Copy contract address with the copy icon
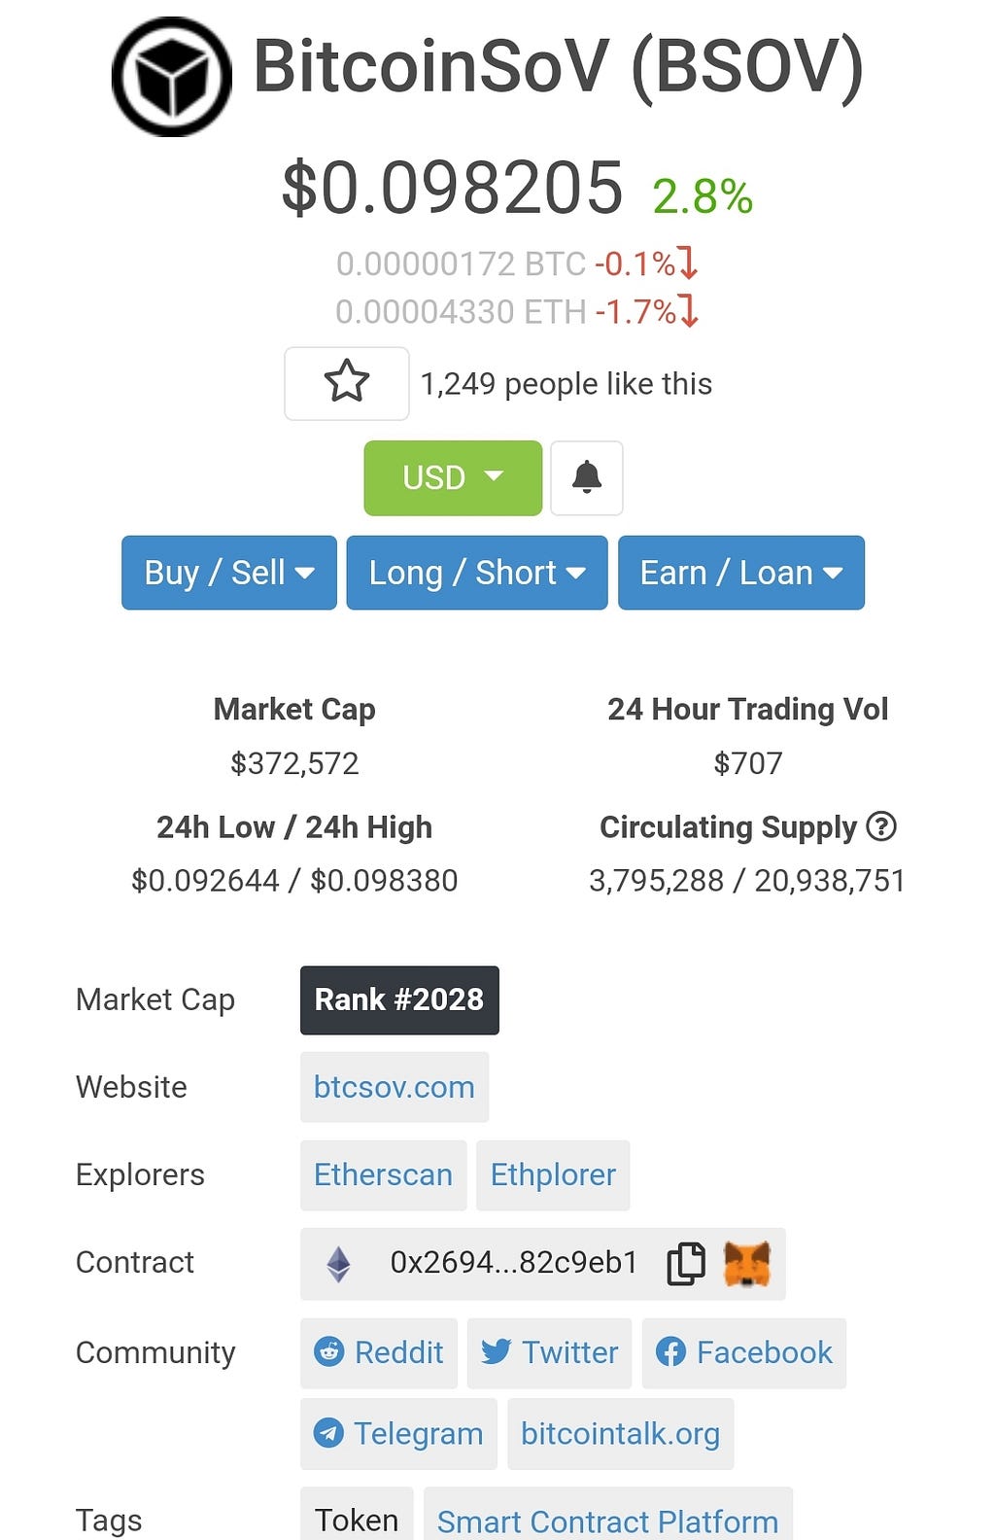Screen dimensions: 995x1540 (x=686, y=1264)
